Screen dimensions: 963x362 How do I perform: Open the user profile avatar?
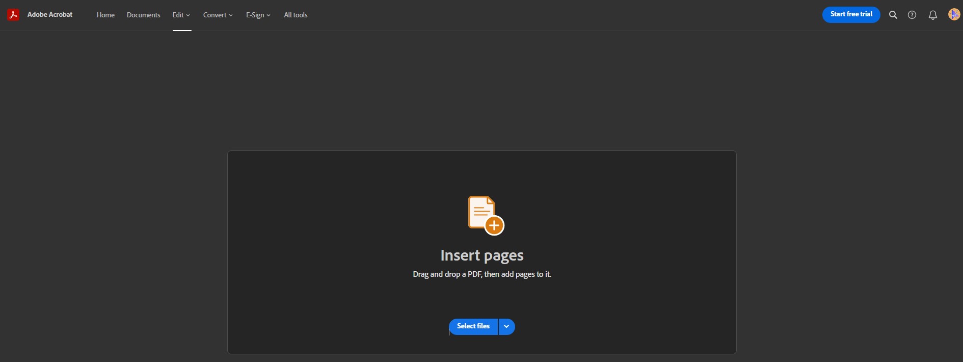pos(954,15)
